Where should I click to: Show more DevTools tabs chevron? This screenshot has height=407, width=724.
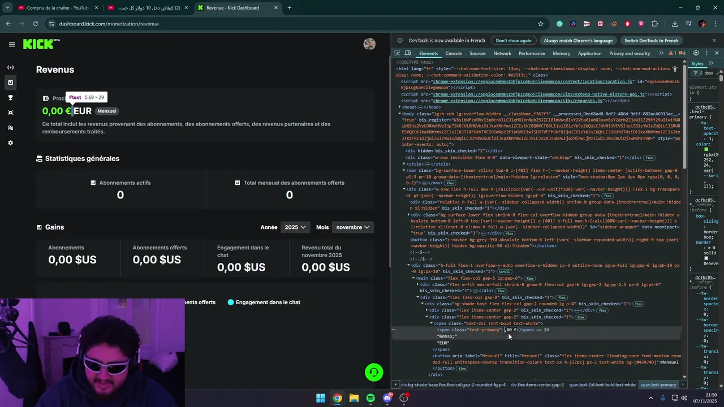[661, 53]
